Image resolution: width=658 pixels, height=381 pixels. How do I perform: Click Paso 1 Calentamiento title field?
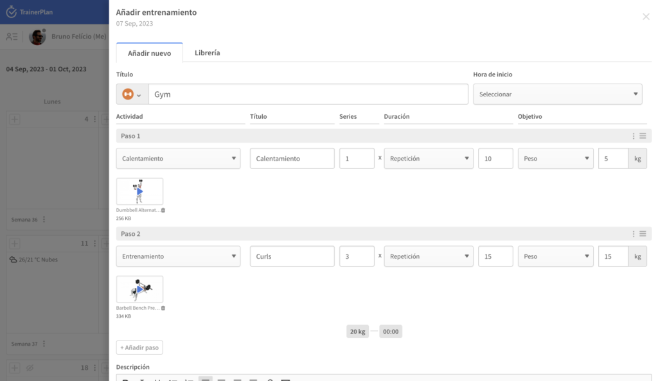(x=292, y=159)
